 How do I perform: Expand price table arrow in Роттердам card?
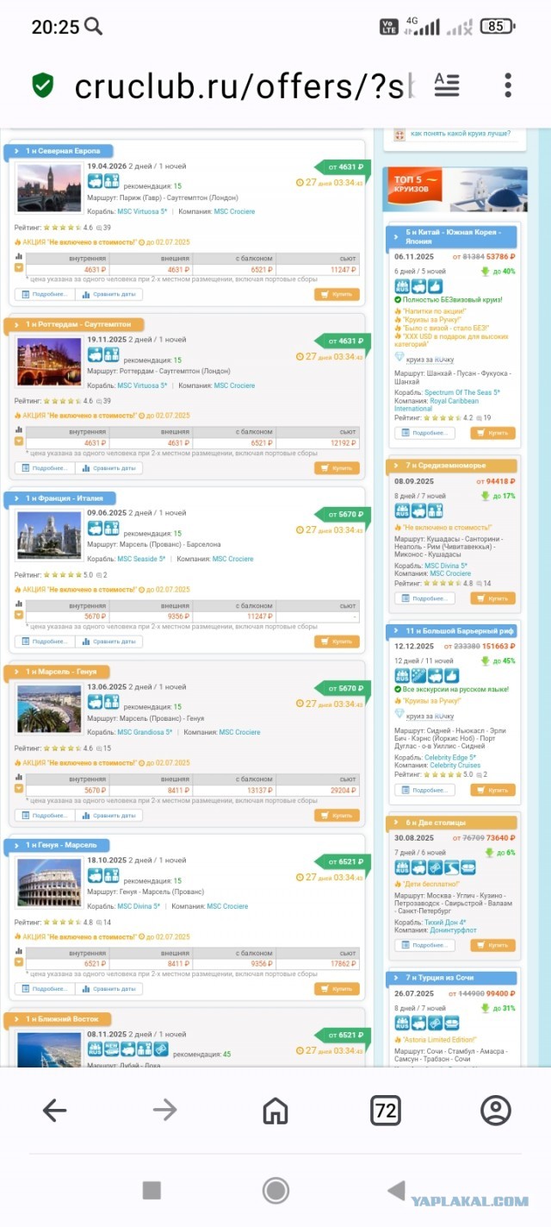(19, 441)
